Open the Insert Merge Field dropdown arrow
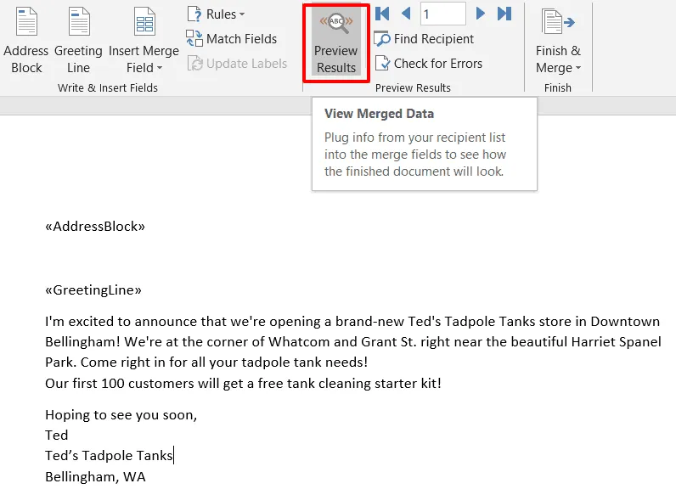 click(160, 68)
